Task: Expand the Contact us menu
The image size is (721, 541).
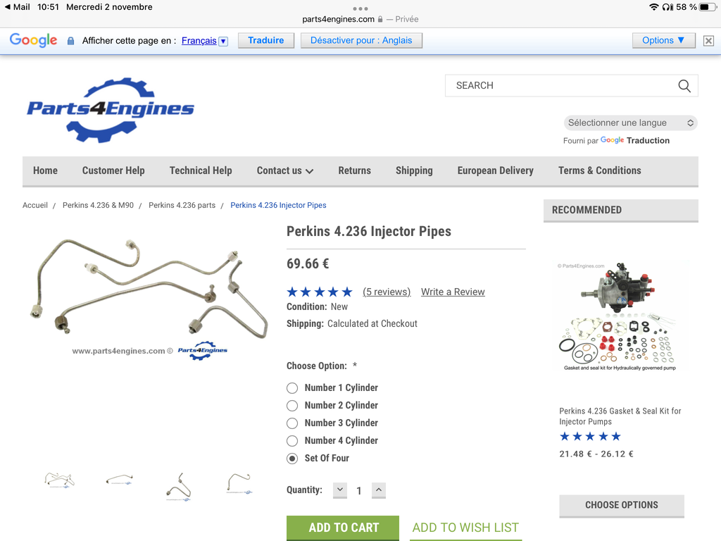Action: pos(285,170)
